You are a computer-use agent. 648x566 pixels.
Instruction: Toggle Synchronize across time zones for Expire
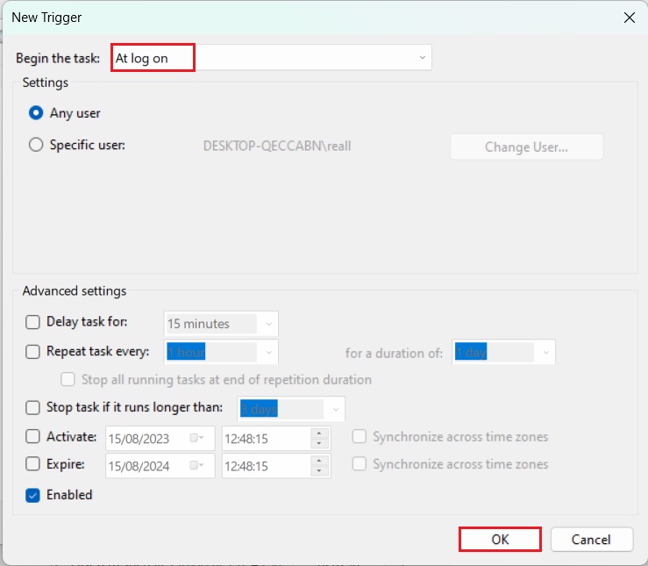click(360, 464)
